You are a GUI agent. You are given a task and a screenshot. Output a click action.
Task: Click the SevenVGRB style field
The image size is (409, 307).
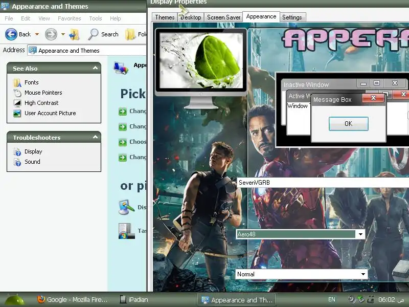click(323, 183)
